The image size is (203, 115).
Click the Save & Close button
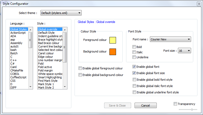(117, 106)
